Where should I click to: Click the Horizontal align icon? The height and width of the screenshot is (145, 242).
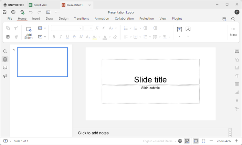coord(126,37)
